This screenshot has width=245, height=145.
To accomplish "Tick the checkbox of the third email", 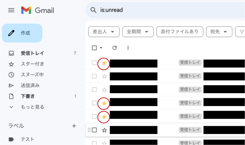I will [94, 90].
